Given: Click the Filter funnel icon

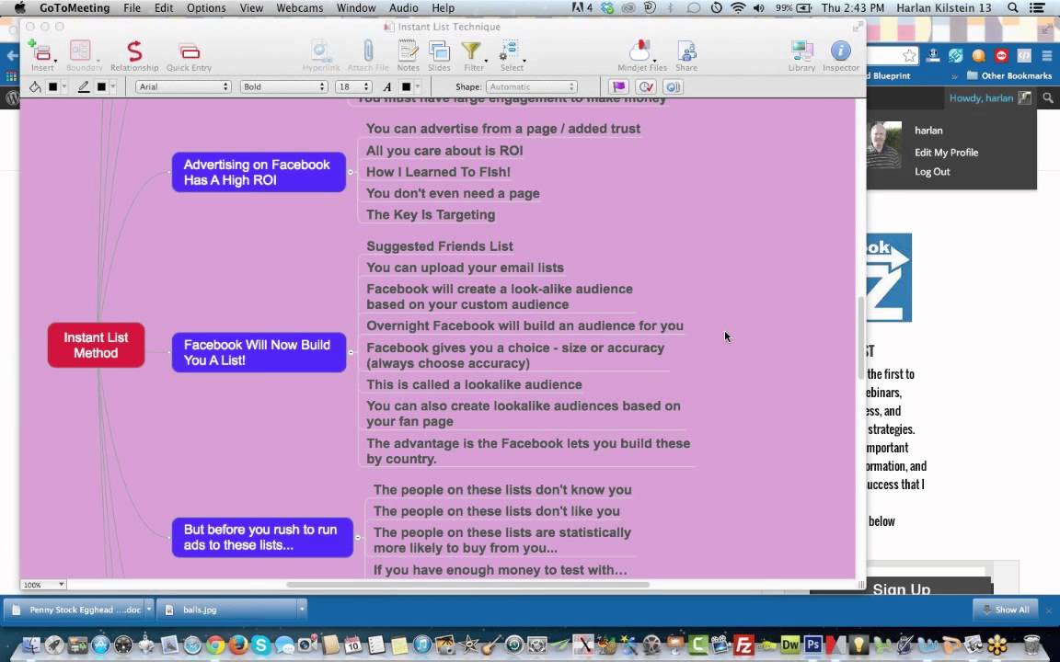Looking at the screenshot, I should (471, 51).
